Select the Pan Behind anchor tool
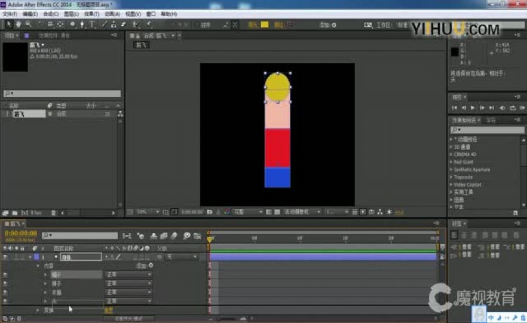The width and height of the screenshot is (527, 323). [x=60, y=24]
